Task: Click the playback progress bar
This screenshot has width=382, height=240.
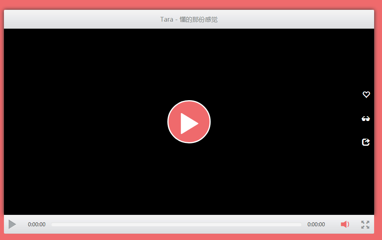Action: pyautogui.click(x=176, y=224)
